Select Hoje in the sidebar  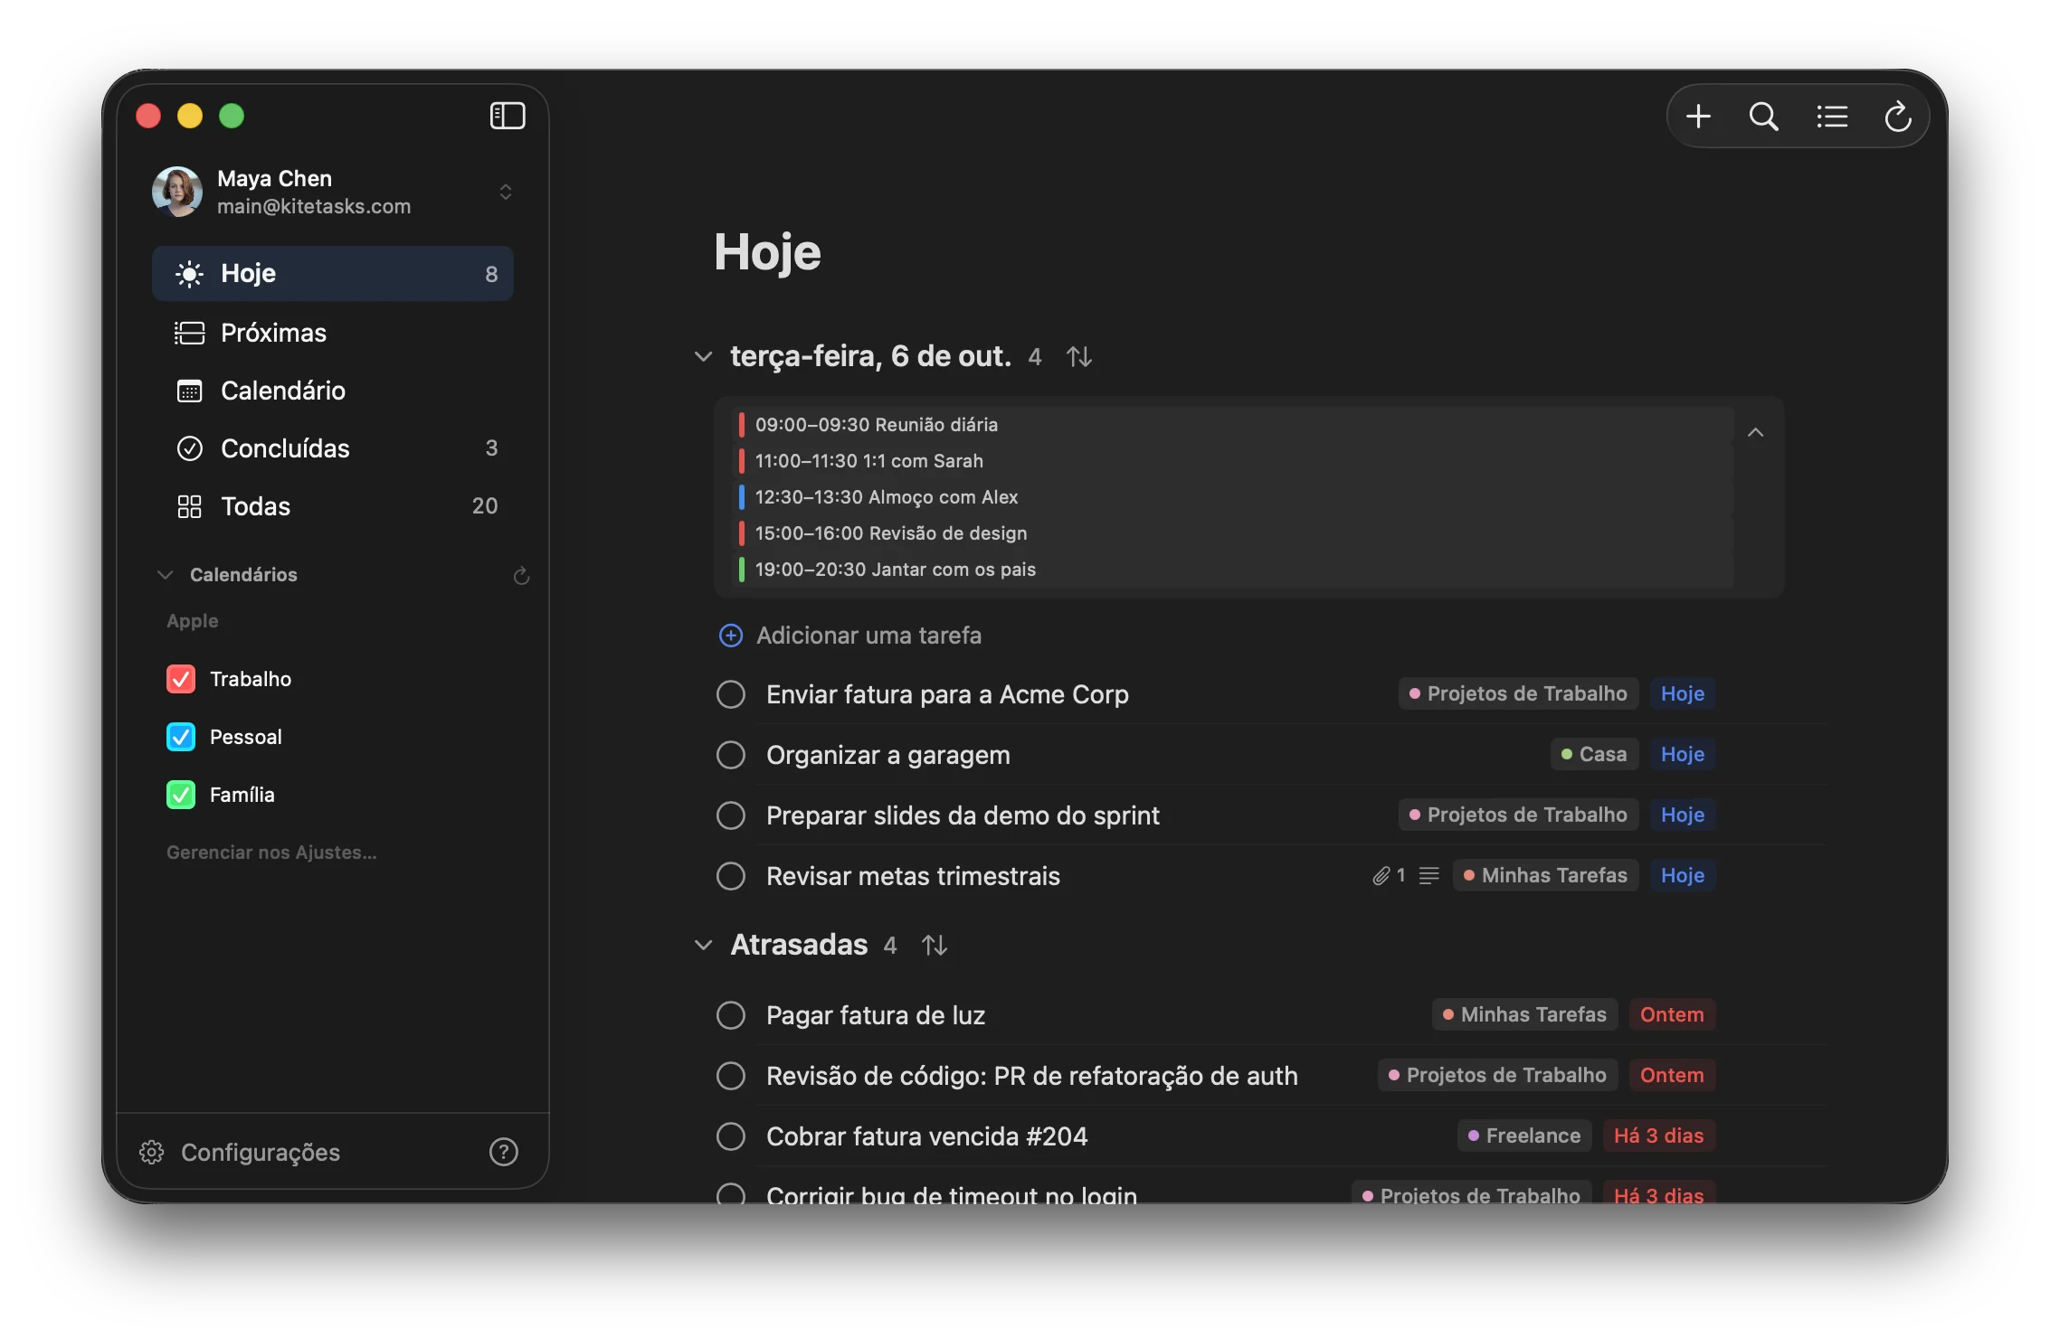[333, 274]
